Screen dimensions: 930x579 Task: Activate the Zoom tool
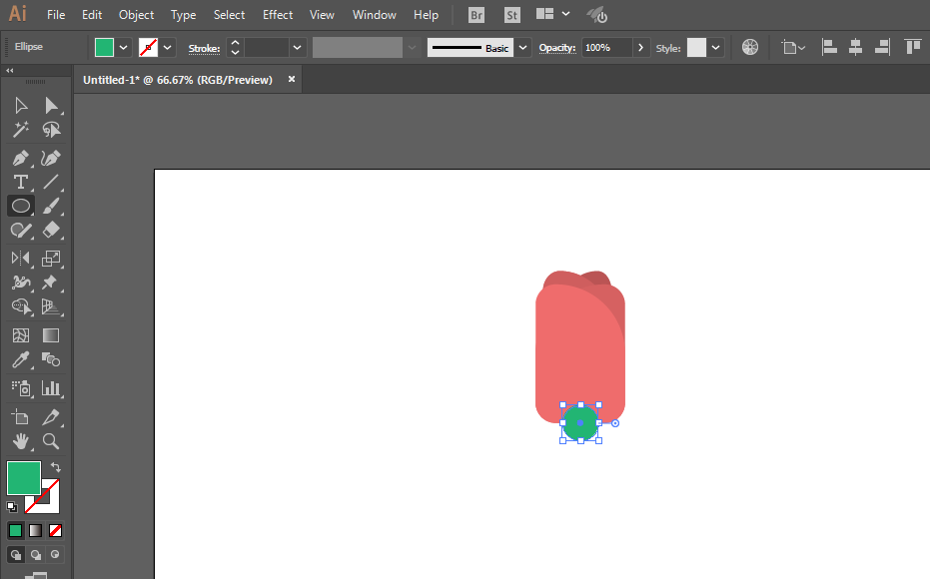(51, 441)
